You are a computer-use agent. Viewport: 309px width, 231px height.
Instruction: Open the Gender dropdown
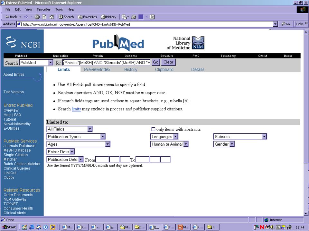pos(224,144)
